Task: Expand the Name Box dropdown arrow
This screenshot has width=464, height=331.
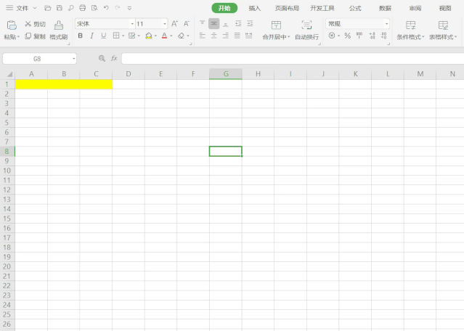Action: tap(73, 58)
